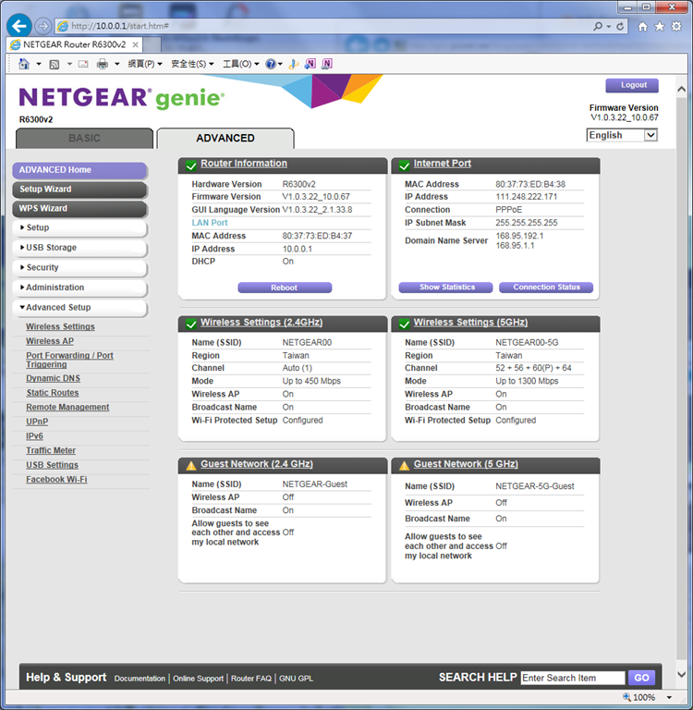
Task: Open dropdown arrow next to help icon
Action: [280, 64]
